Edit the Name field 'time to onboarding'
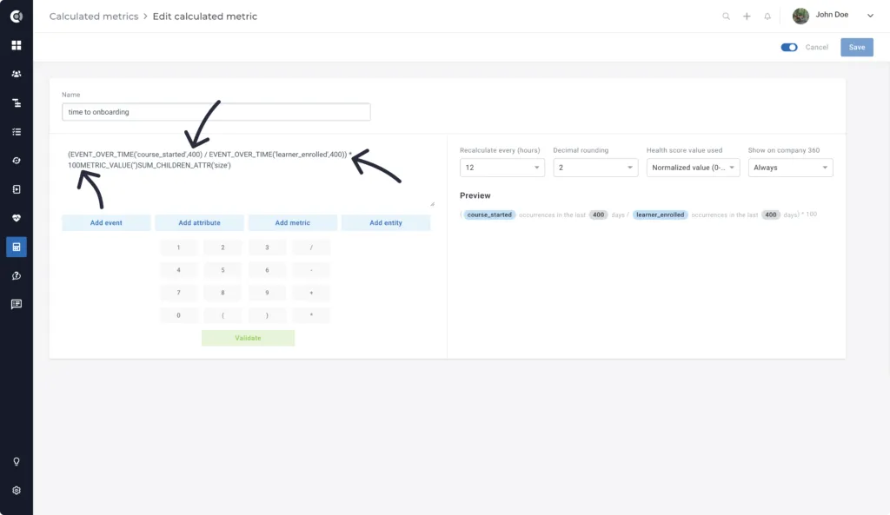The width and height of the screenshot is (890, 515). (216, 112)
